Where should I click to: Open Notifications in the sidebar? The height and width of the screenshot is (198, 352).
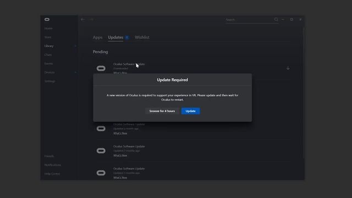[x=53, y=165]
